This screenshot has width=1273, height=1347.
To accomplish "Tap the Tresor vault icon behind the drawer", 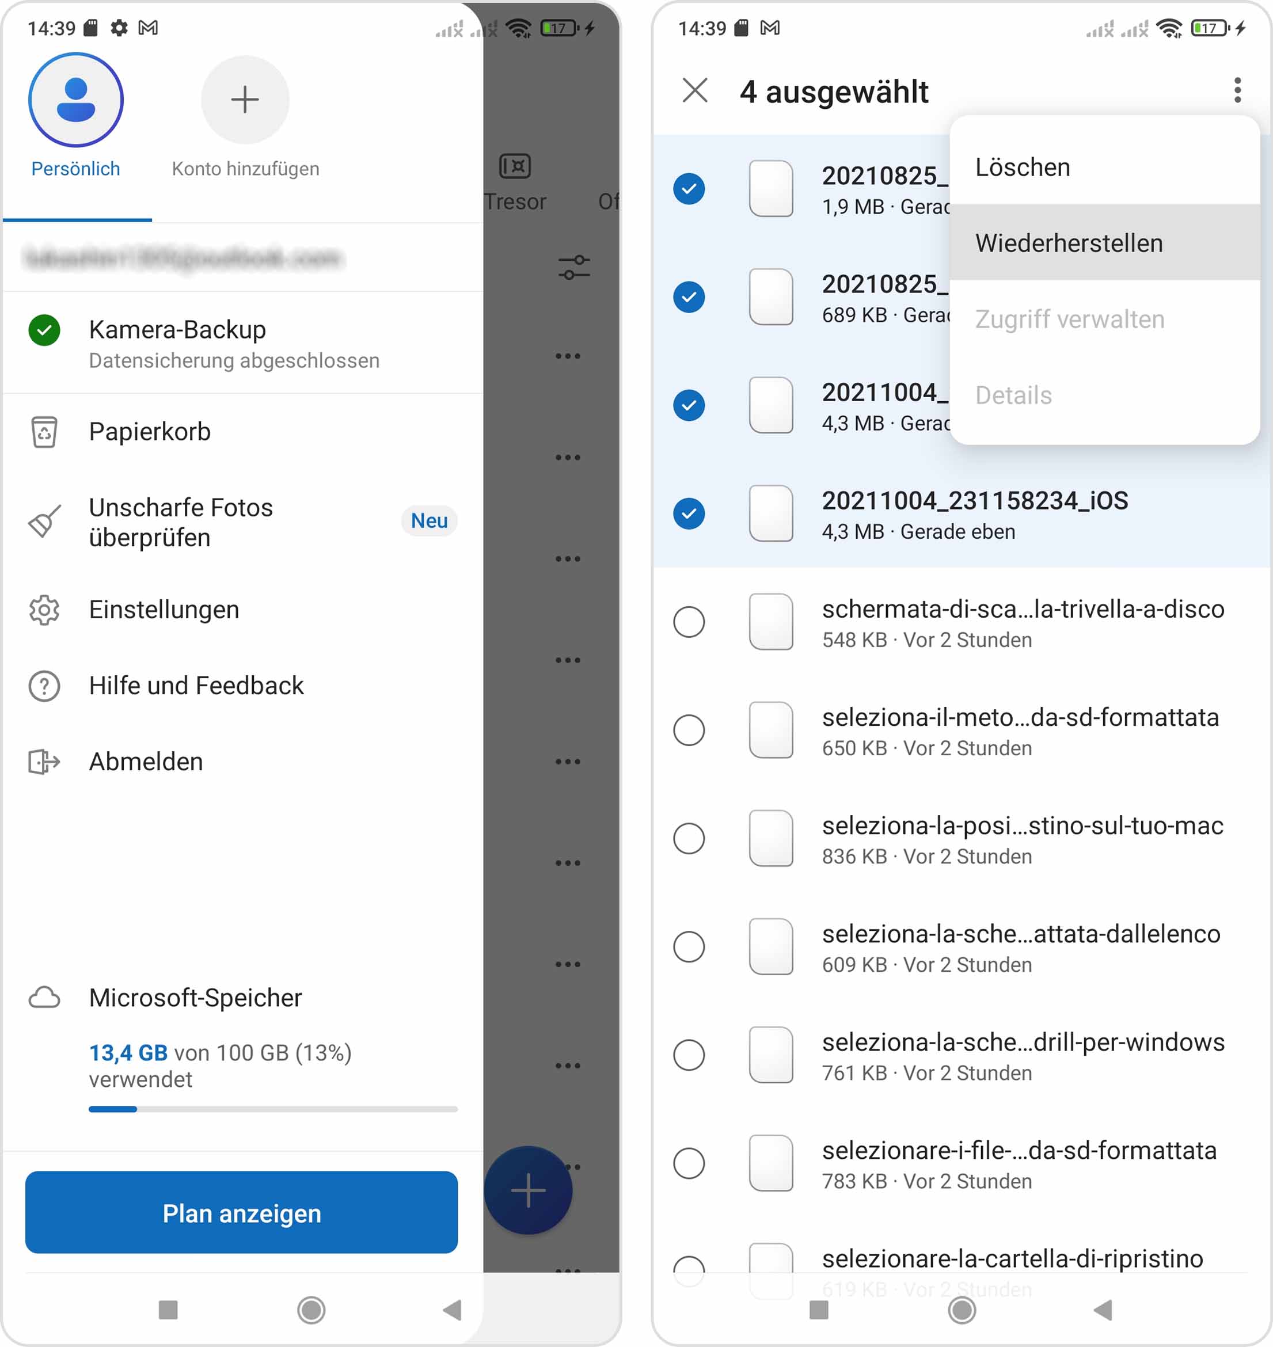I will [515, 166].
